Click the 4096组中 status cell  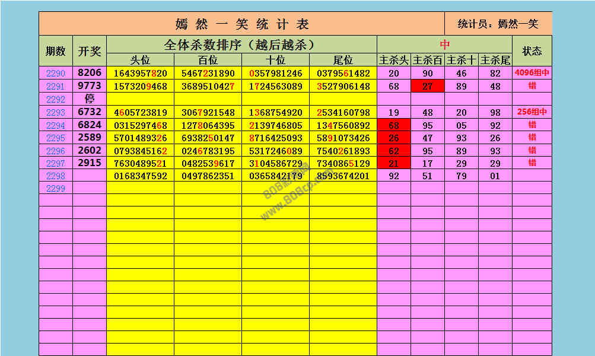532,74
